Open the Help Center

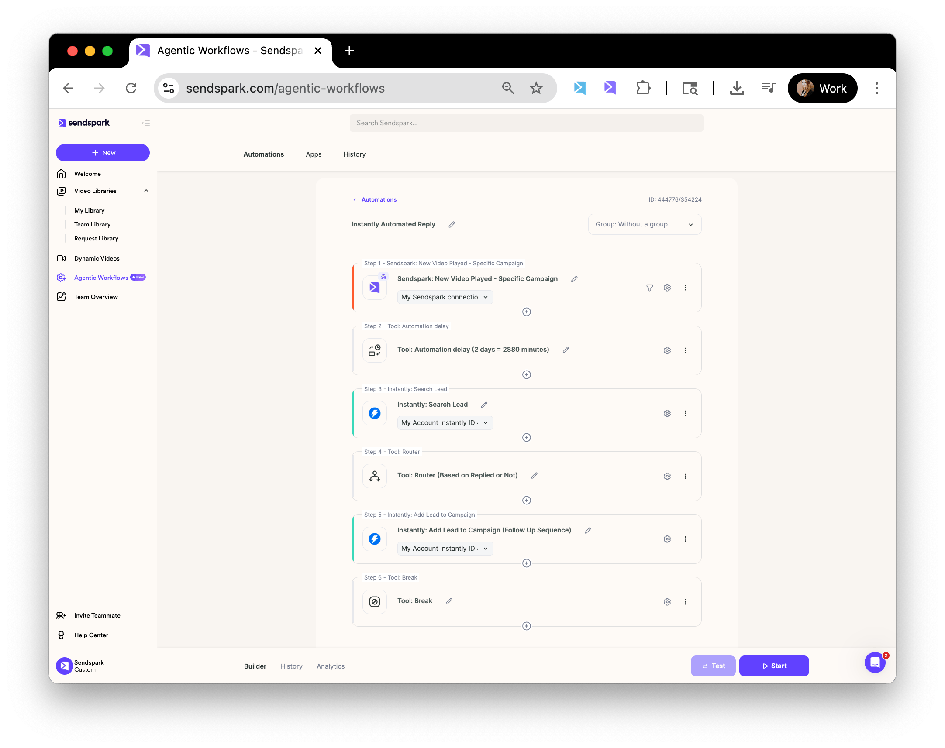click(x=91, y=635)
